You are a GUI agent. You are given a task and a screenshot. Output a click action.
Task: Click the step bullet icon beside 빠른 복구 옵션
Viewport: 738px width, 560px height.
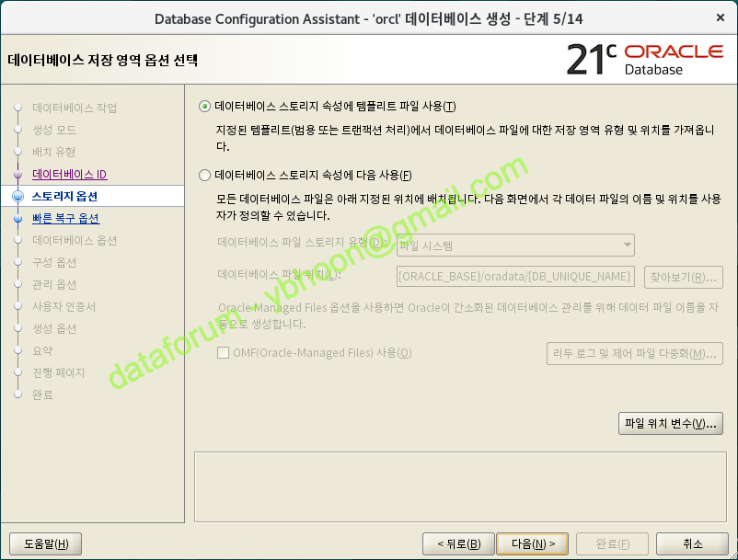coord(17,219)
